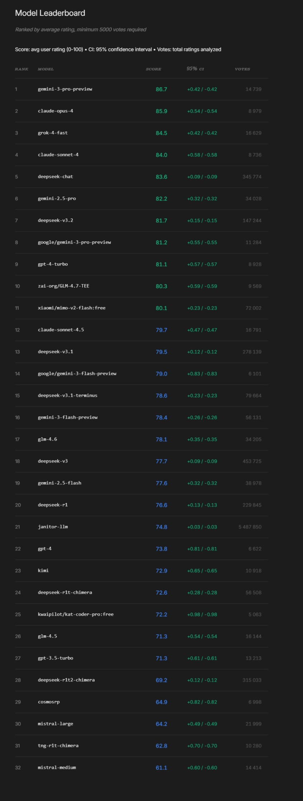The height and width of the screenshot is (801, 303).
Task: Choose the zai-org/GLM-4.7-TEE model name
Action: 63,286
